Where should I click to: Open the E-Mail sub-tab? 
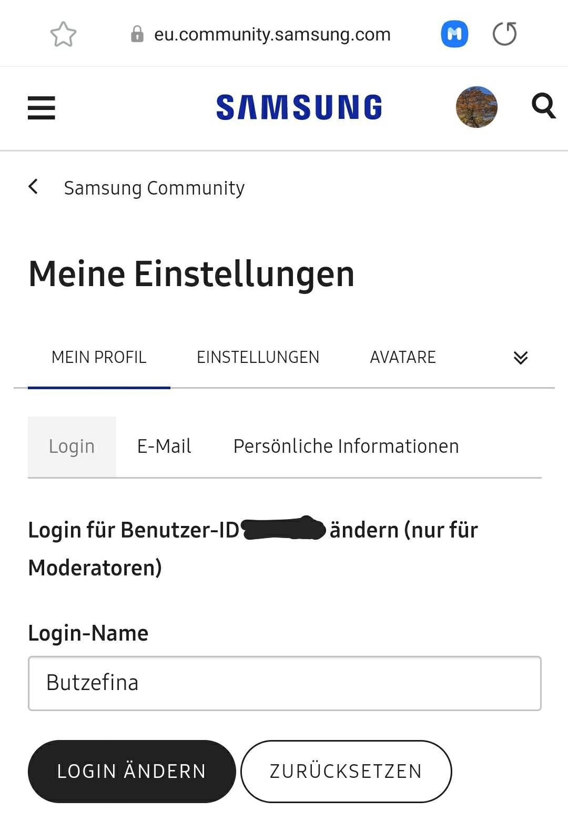164,447
